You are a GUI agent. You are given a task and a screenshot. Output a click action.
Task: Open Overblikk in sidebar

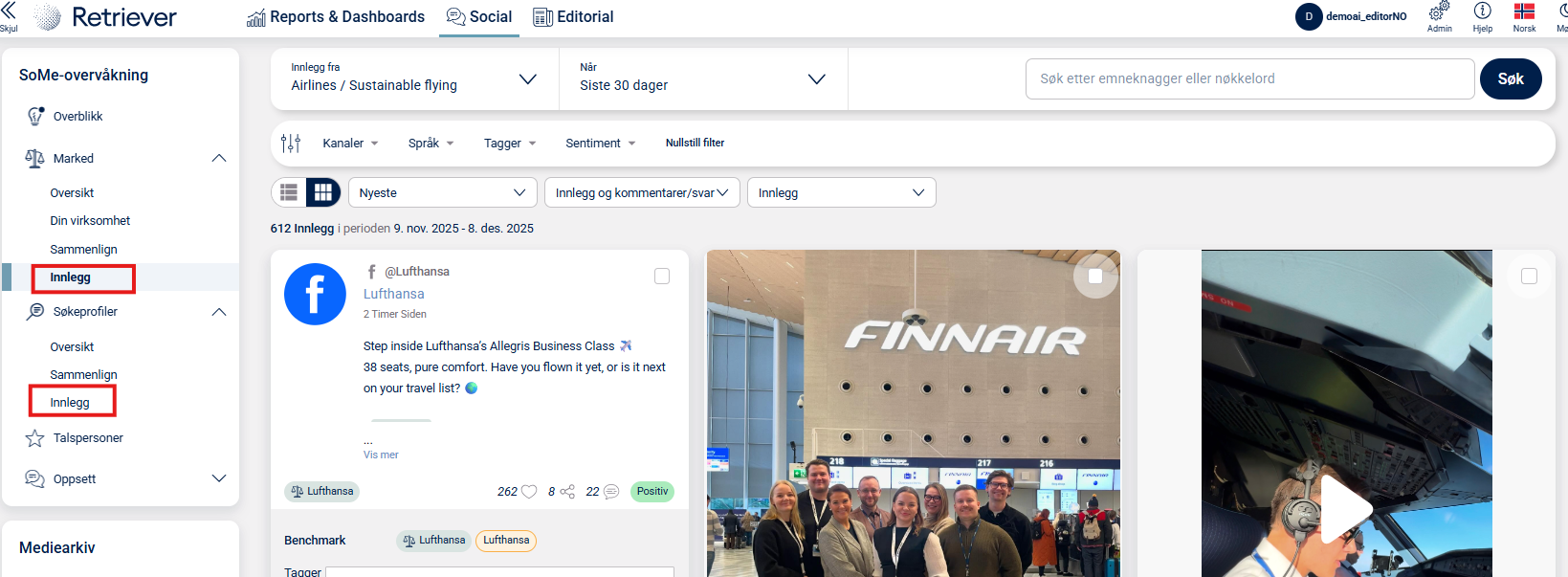(77, 117)
